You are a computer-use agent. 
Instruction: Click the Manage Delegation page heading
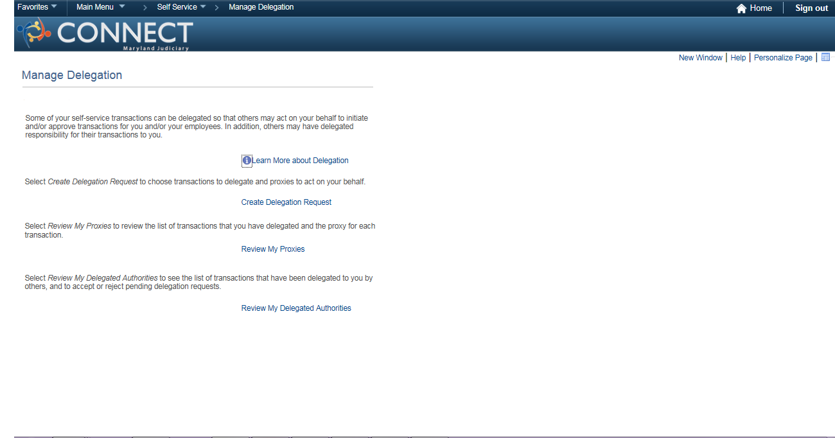pos(72,75)
